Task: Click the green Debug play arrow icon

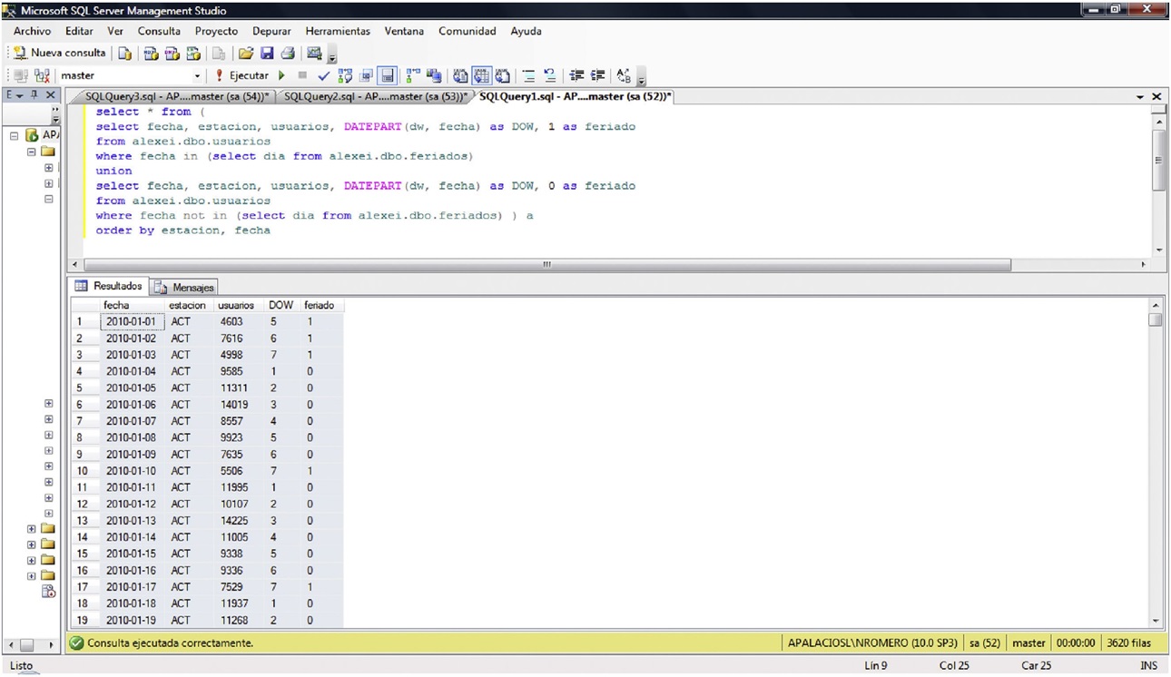Action: pos(282,76)
